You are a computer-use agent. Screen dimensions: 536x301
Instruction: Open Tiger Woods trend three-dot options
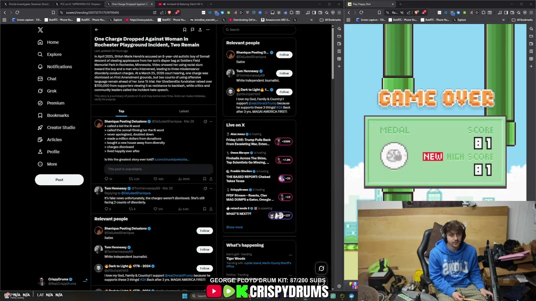click(x=290, y=255)
